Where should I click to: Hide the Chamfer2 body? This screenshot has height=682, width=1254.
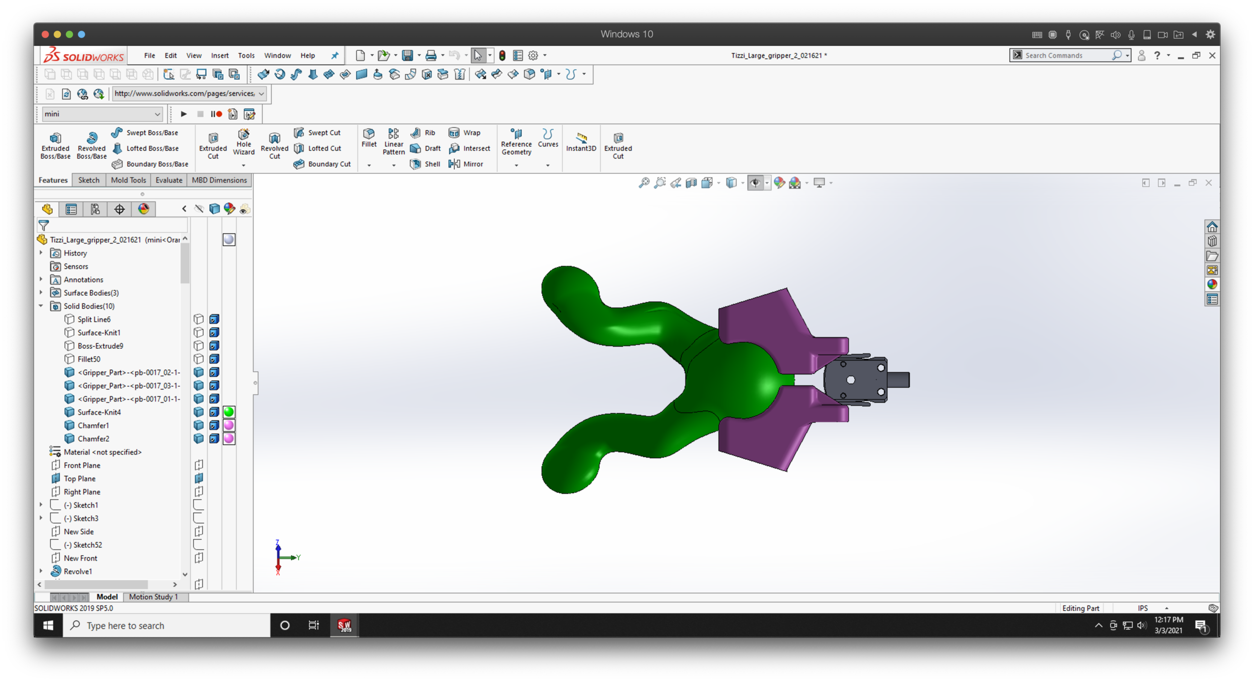coord(199,439)
